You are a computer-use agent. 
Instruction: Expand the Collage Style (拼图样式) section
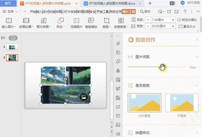[197, 133]
